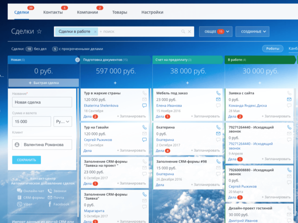The image size is (298, 223).
Task: Click Запланировать on 'Тур на Гавайи' card
Action: click(131, 151)
